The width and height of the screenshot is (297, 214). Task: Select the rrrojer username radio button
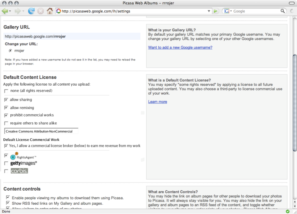point(10,50)
